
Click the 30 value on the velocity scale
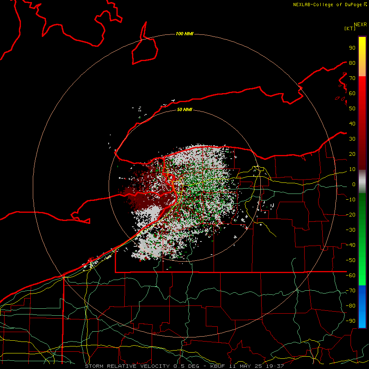tap(352, 139)
